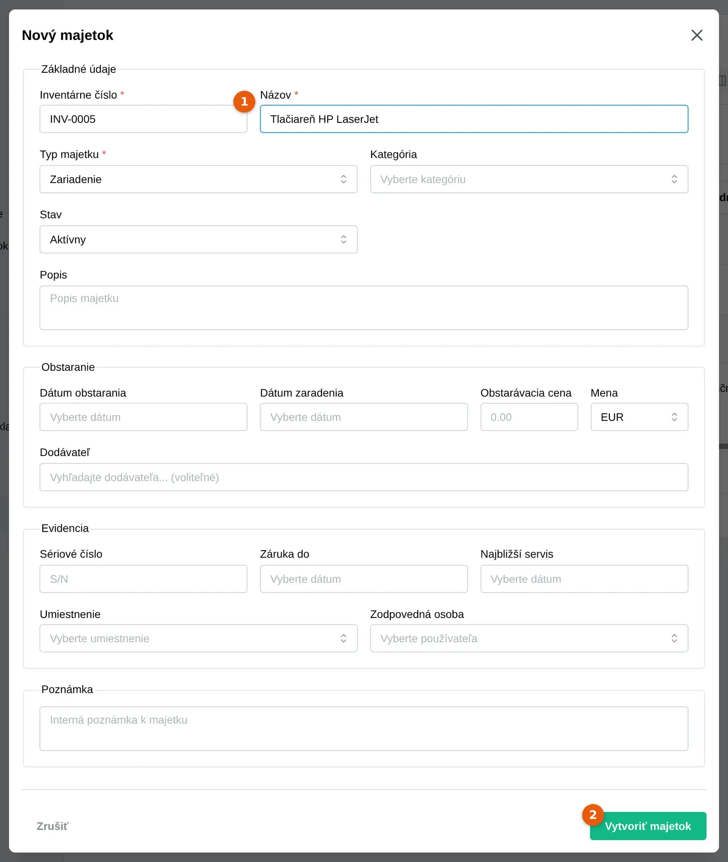
Task: Open the Zodpovedná osoba dropdown
Action: tap(529, 638)
